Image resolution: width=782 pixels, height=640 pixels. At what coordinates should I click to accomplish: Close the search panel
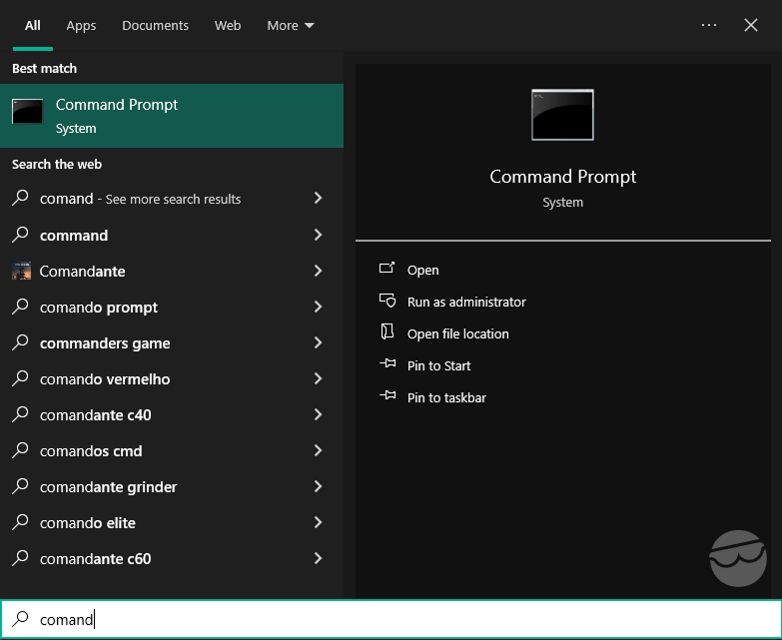click(x=751, y=25)
